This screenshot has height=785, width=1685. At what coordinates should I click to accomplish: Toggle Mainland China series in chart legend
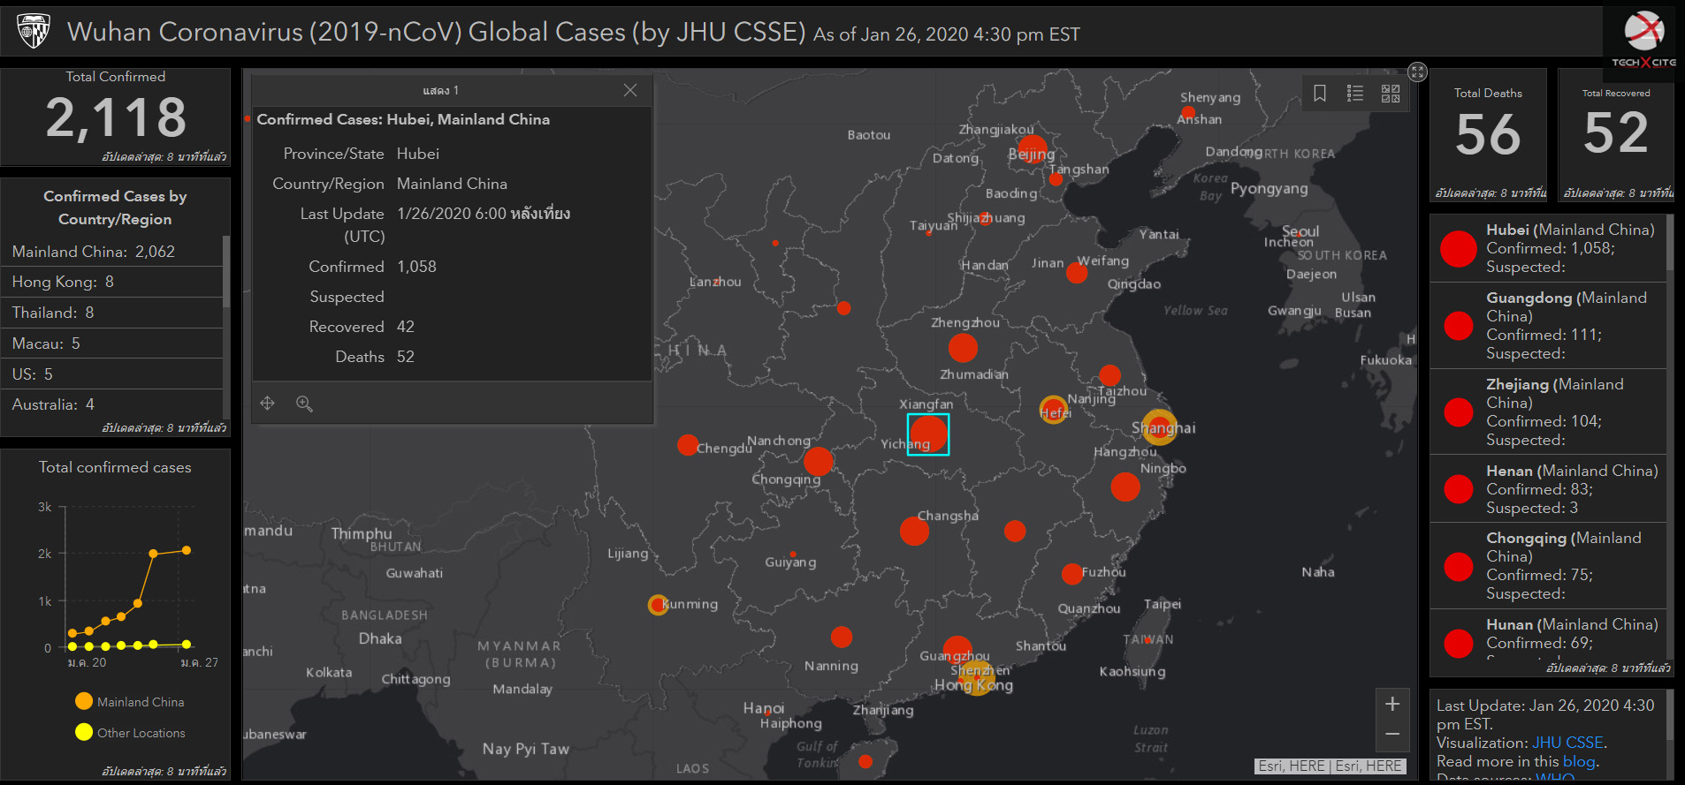pyautogui.click(x=130, y=701)
